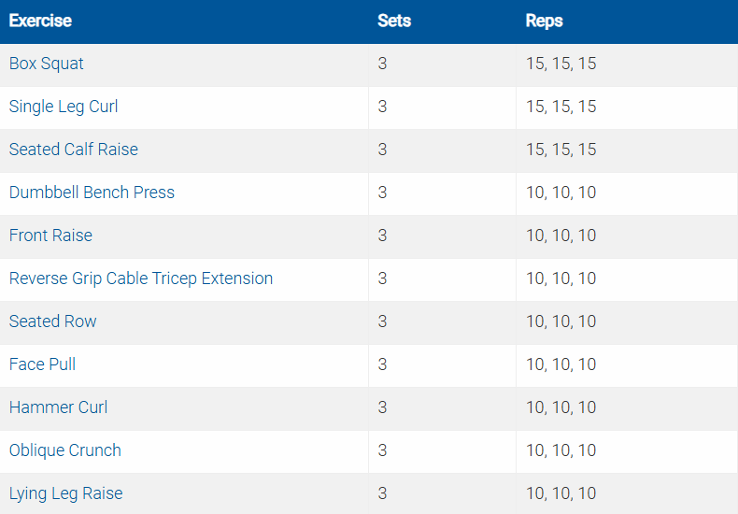
Task: Open Seated Calf Raise exercise
Action: [74, 150]
